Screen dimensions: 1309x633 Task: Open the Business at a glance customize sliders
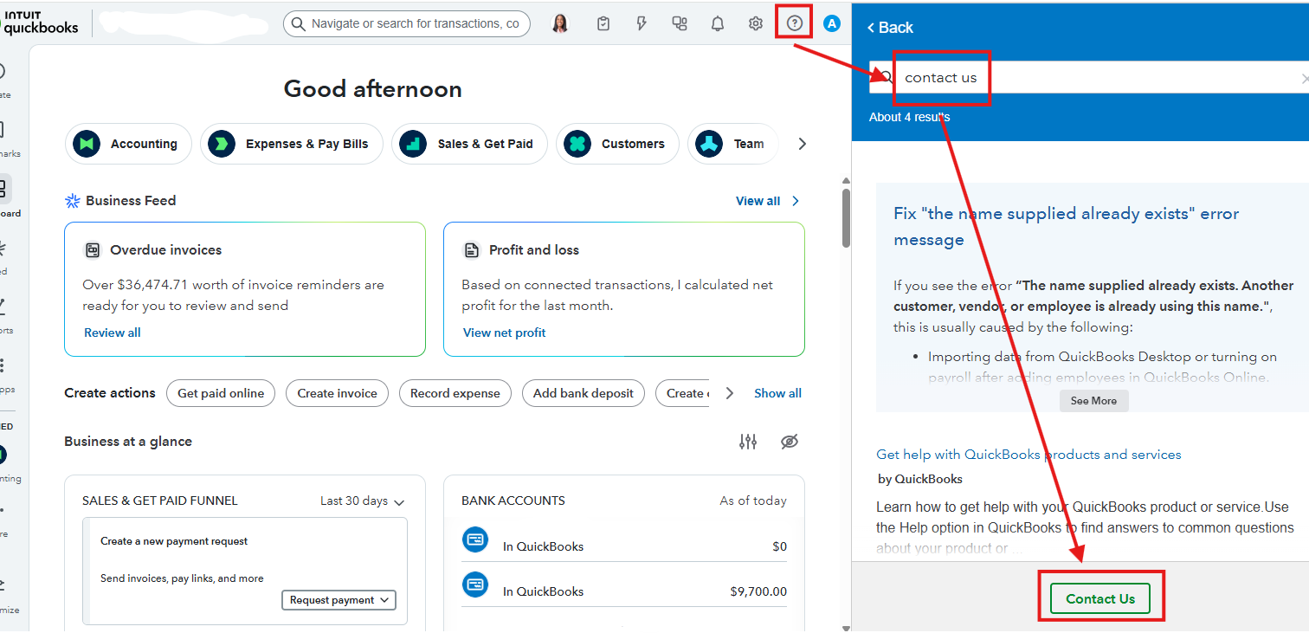point(748,442)
